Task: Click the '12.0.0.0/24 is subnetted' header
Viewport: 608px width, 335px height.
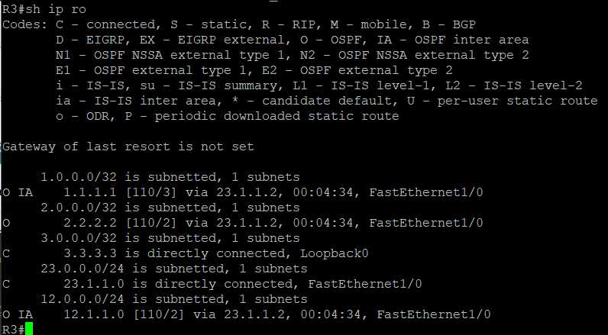Action: pos(174,299)
